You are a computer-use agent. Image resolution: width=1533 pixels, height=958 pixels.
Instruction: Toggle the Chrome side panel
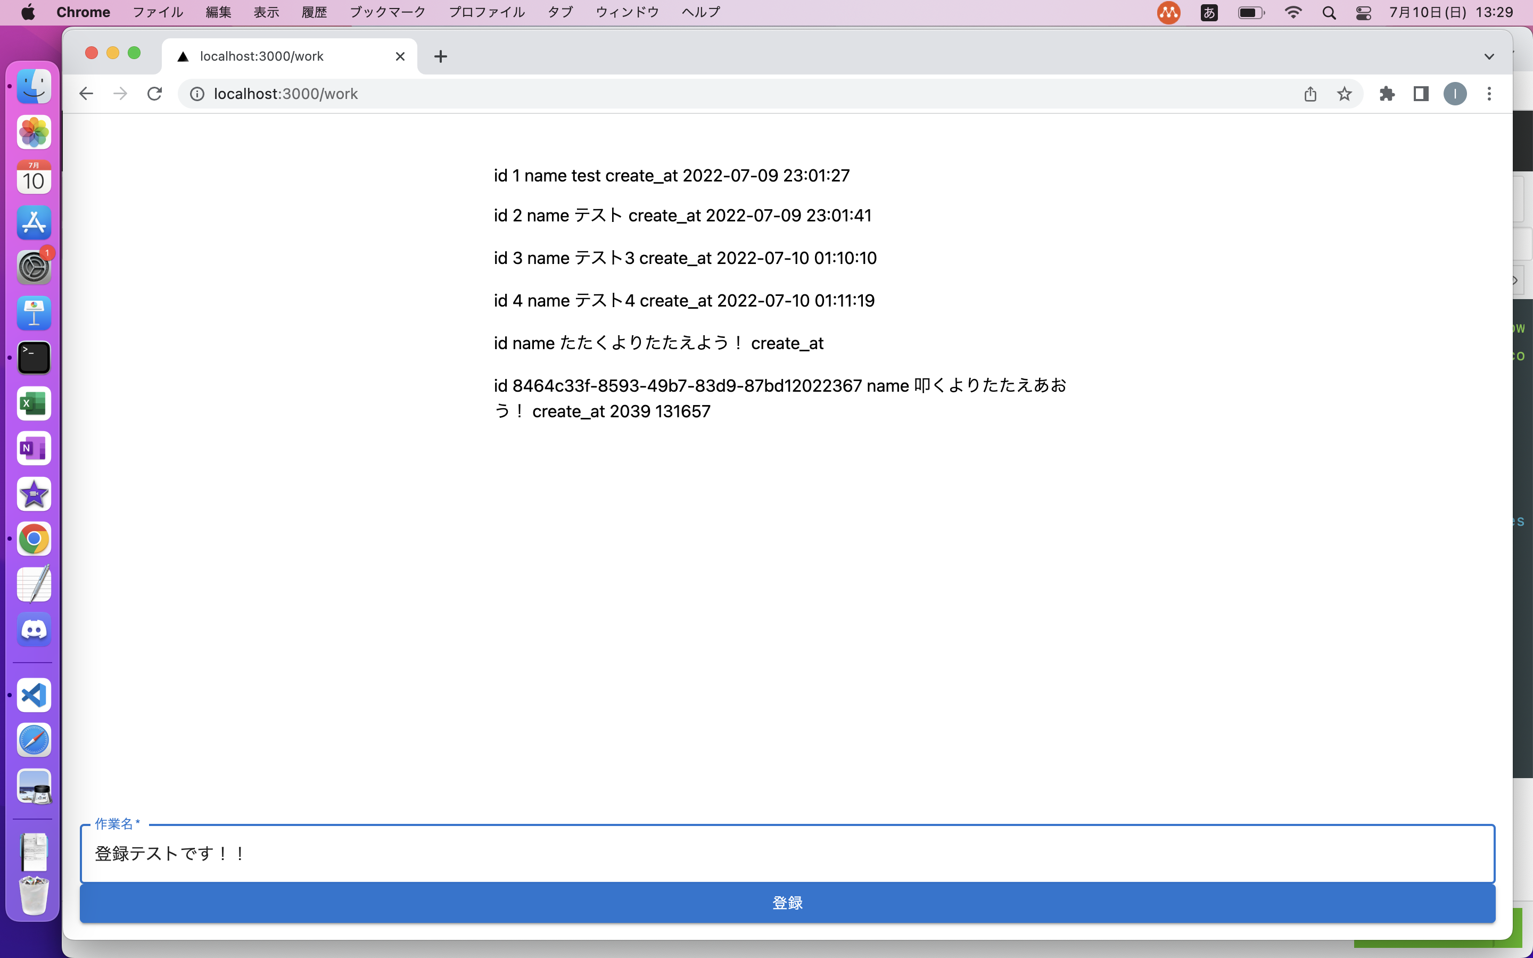(x=1420, y=94)
